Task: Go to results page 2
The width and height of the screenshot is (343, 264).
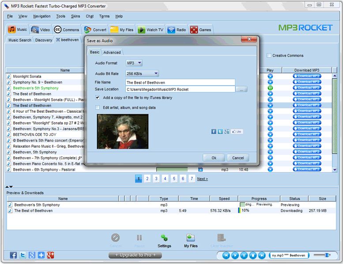Action: click(x=147, y=179)
